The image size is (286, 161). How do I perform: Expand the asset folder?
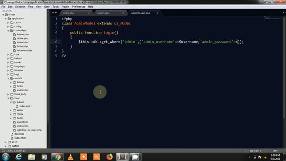pyautogui.click(x=6, y=142)
